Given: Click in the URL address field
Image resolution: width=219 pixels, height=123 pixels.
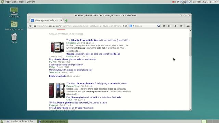Looking at the screenshot, I should point(79,26).
